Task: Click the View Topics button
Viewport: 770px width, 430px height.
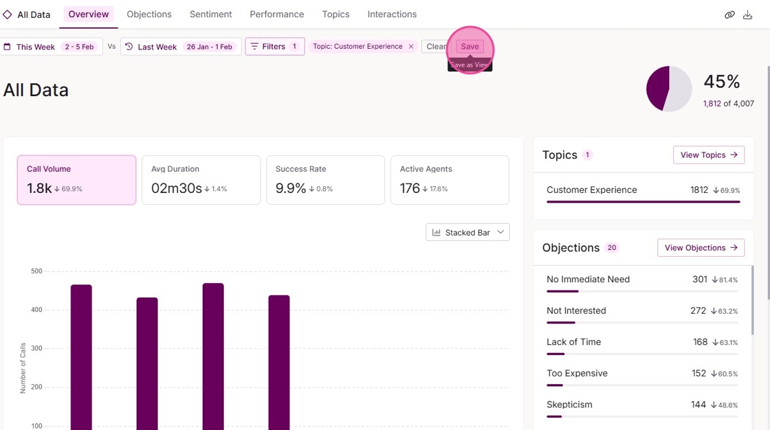Action: coord(709,155)
